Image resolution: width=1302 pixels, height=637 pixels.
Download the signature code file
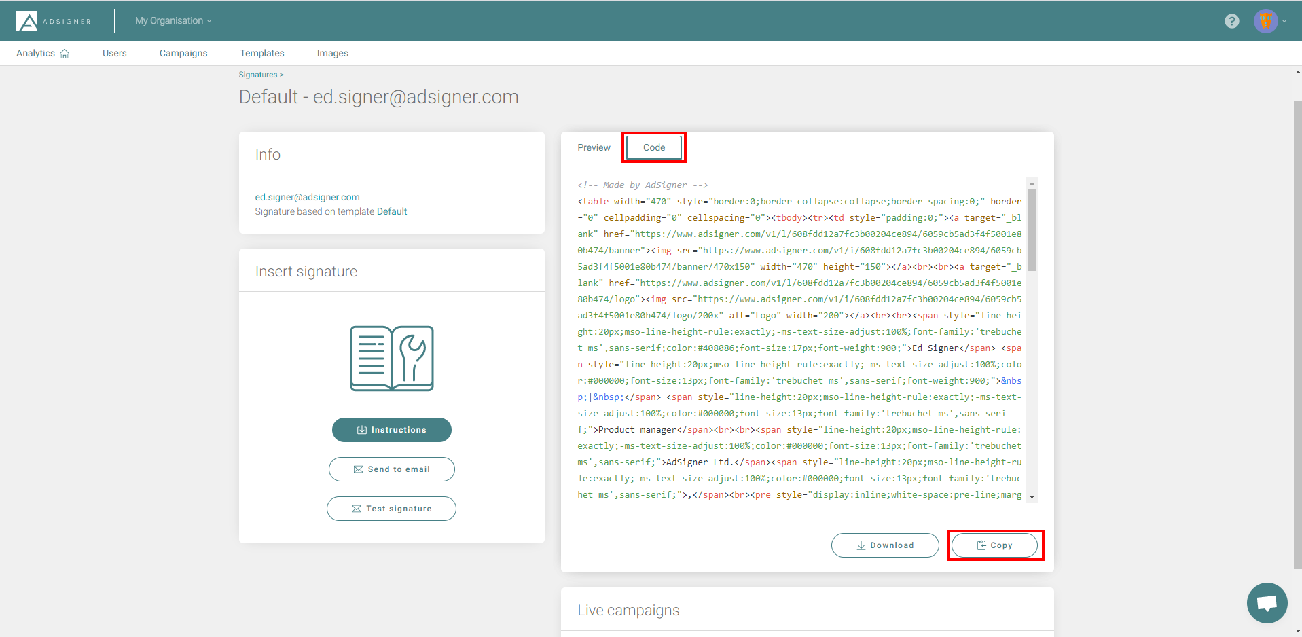click(884, 545)
